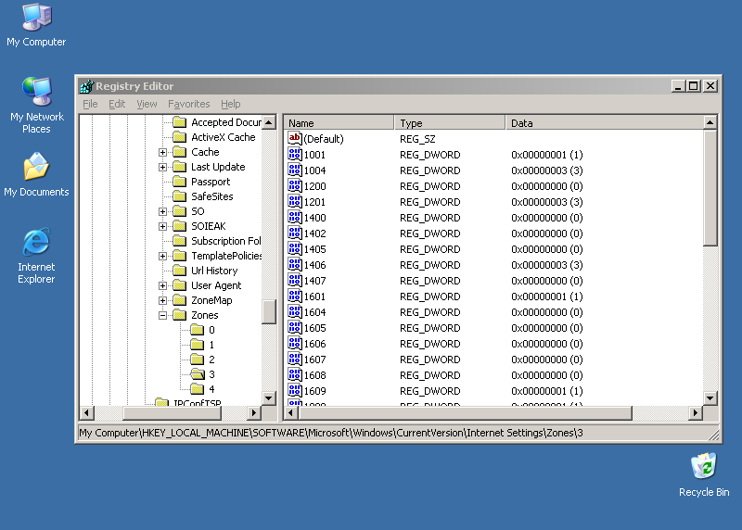Viewport: 742px width, 530px height.
Task: Select the 1001 DWORD value icon
Action: coord(294,155)
